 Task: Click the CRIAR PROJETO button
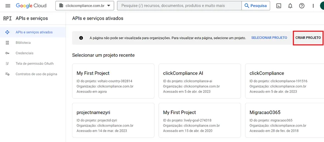[x=308, y=38]
